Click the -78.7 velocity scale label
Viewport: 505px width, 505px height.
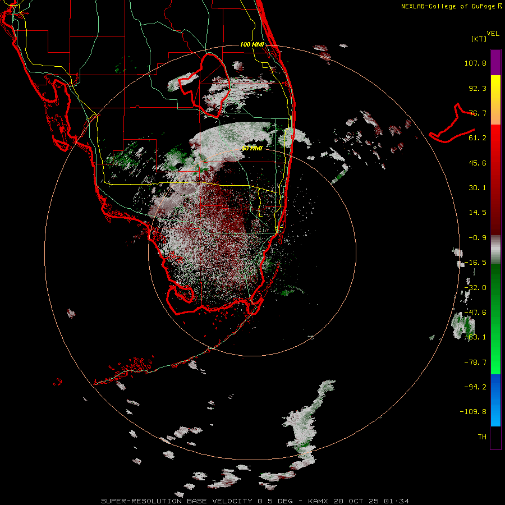(475, 362)
